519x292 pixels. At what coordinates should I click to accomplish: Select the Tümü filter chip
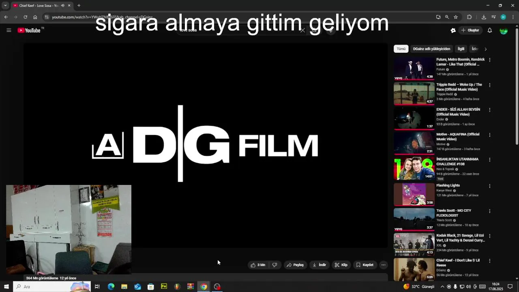(x=401, y=49)
